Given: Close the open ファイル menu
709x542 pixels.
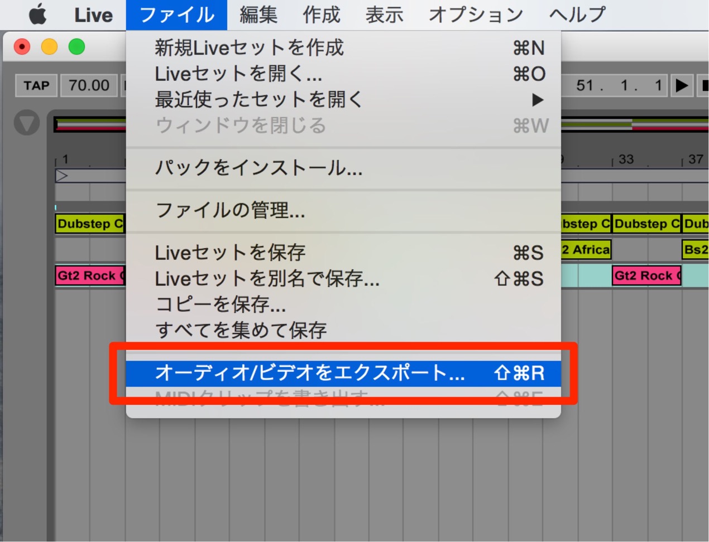Looking at the screenshot, I should tap(176, 15).
